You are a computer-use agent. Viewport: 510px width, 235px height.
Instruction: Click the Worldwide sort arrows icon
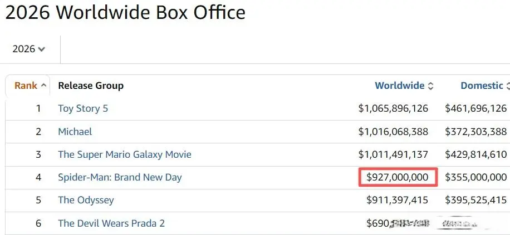pyautogui.click(x=430, y=86)
